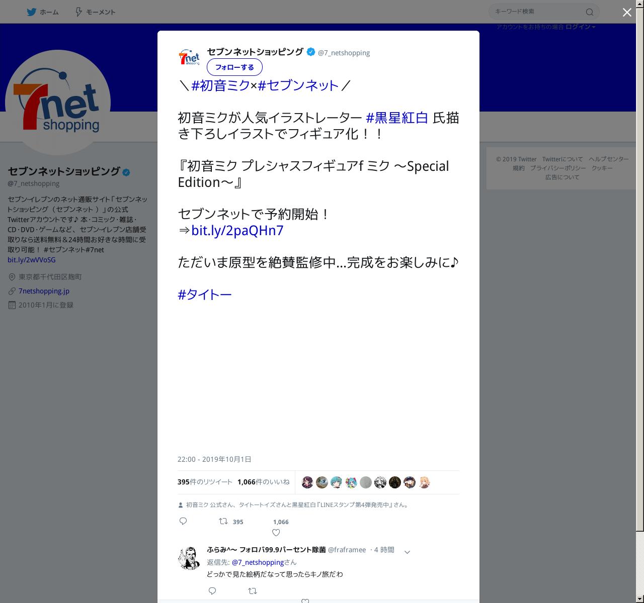View the 1,066件のいいね likes list

pyautogui.click(x=264, y=482)
